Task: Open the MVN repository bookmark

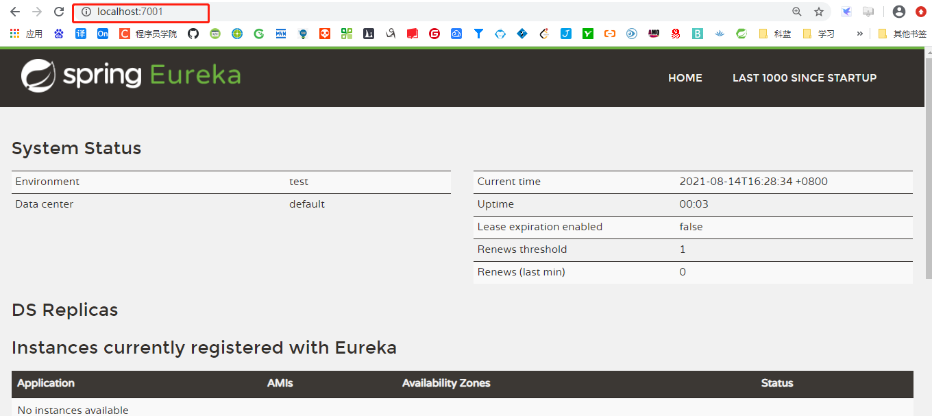Action: (x=281, y=34)
